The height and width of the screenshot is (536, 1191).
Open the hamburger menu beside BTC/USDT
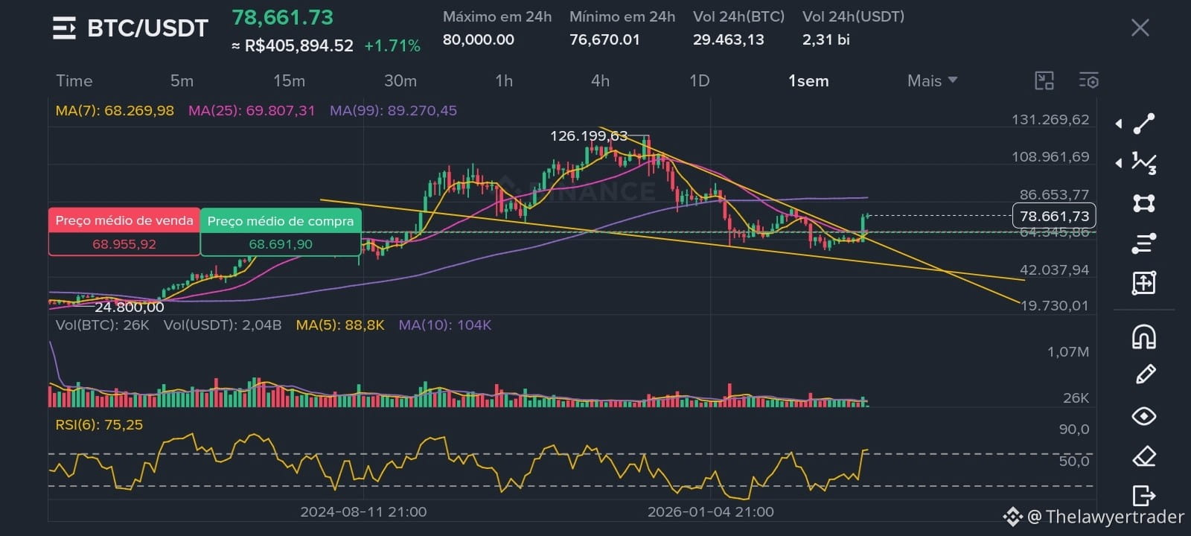click(x=64, y=28)
